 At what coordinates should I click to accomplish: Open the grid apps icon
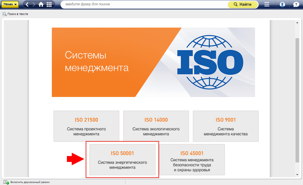click(49, 4)
